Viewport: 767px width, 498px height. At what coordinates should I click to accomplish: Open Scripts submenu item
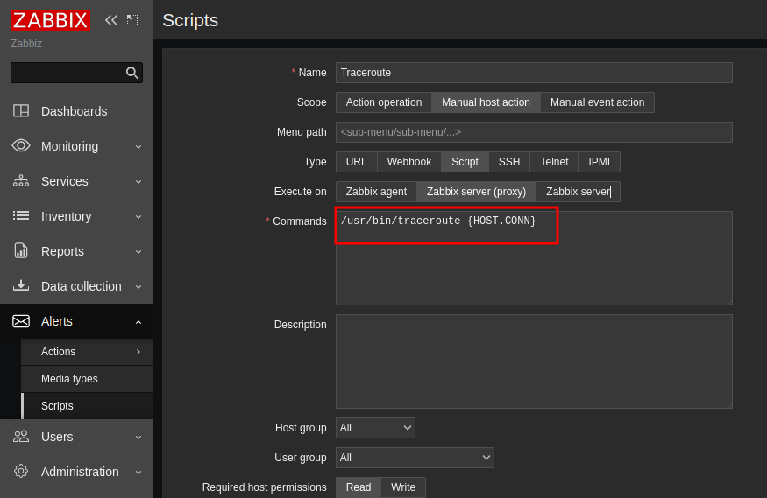point(87,406)
